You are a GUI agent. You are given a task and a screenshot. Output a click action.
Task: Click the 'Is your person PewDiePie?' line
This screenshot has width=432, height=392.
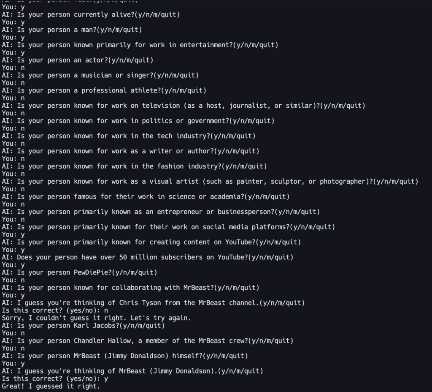79,272
